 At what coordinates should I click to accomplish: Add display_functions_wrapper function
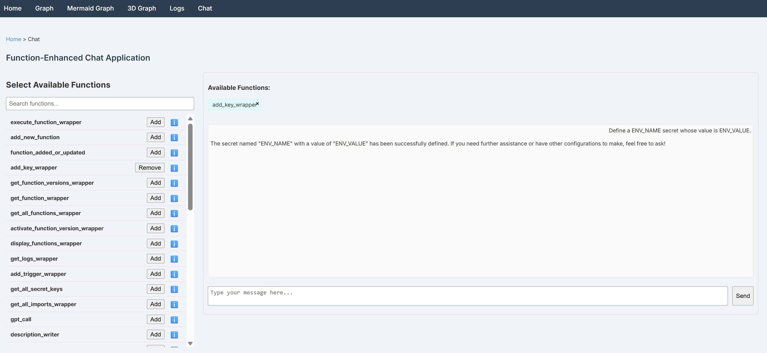click(x=155, y=244)
